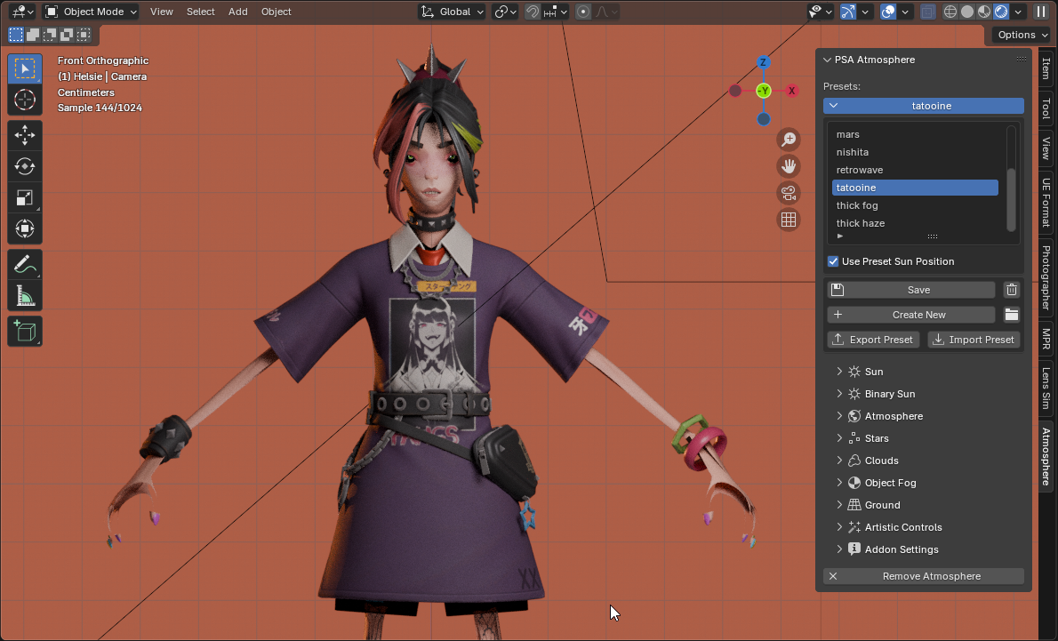Toggle X-ray mode in header

(x=928, y=12)
